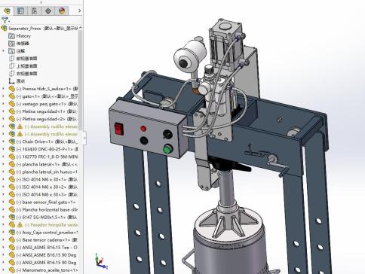The width and height of the screenshot is (365, 274).
Task: Click the ANSI_ASME B16.15 Tee part icon
Action: pos(12,248)
